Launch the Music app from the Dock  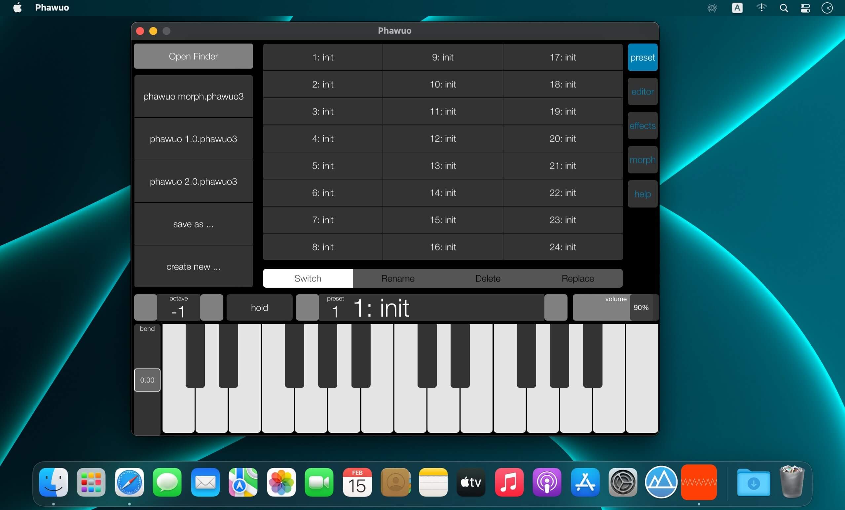[x=509, y=482]
